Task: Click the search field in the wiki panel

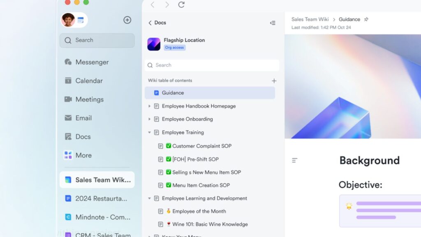Action: coord(212,65)
